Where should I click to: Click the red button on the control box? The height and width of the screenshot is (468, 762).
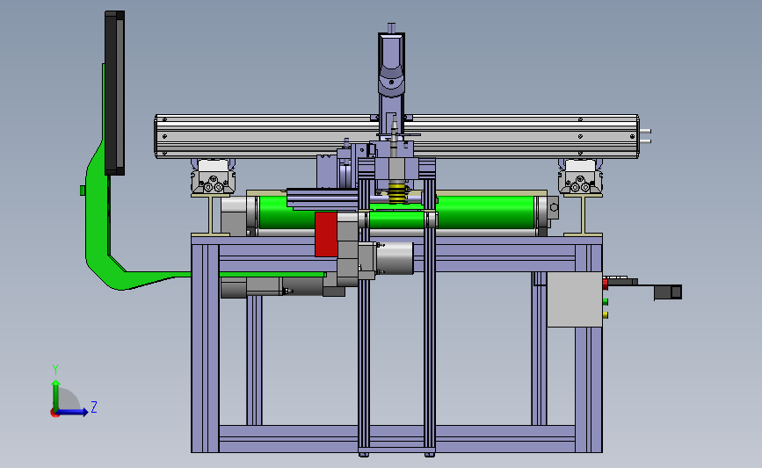click(606, 284)
